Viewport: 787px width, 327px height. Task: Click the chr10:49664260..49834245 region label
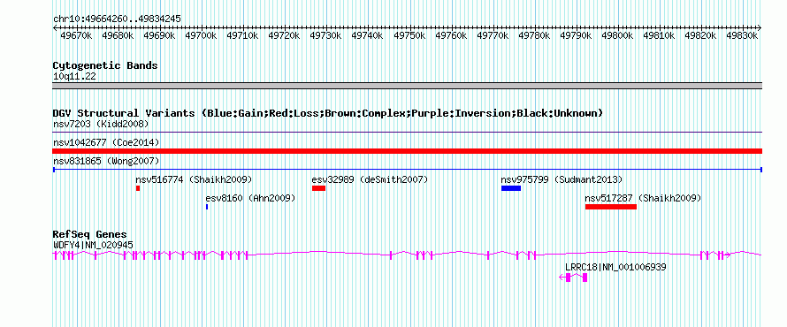117,19
